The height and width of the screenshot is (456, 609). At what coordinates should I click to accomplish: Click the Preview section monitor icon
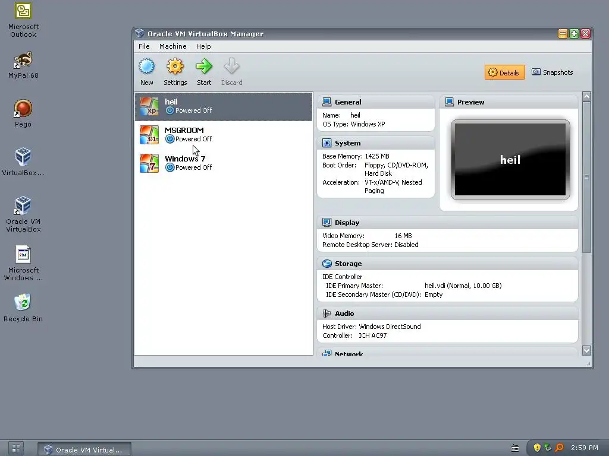click(x=449, y=102)
